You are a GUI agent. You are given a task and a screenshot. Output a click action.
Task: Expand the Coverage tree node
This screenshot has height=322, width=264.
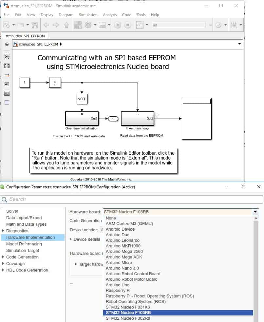coord(3,263)
